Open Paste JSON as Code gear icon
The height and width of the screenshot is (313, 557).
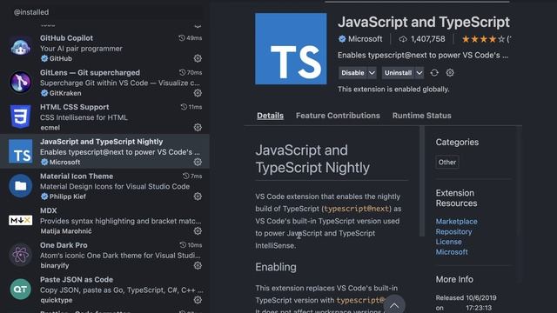pos(198,300)
